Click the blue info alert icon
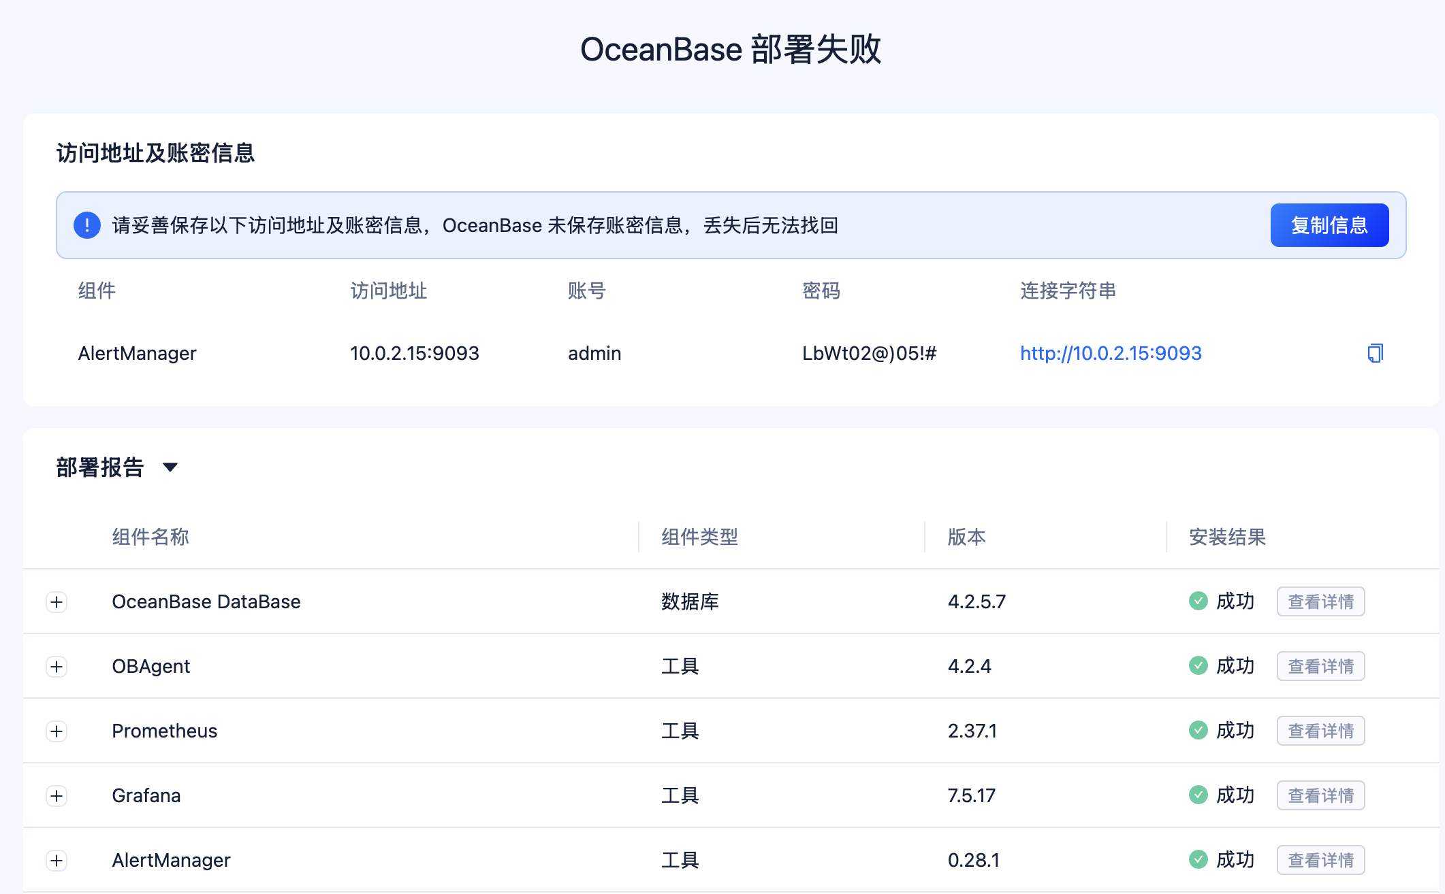Screen dimensions: 1445x894 [87, 225]
